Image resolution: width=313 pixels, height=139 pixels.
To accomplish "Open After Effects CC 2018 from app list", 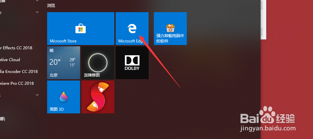I will pos(16,48).
